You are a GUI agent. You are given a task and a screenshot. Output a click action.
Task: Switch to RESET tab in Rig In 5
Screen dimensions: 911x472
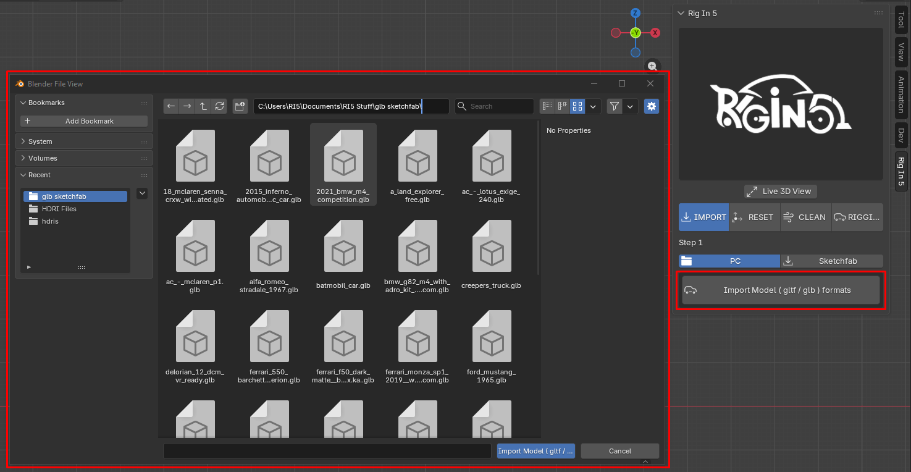point(755,217)
